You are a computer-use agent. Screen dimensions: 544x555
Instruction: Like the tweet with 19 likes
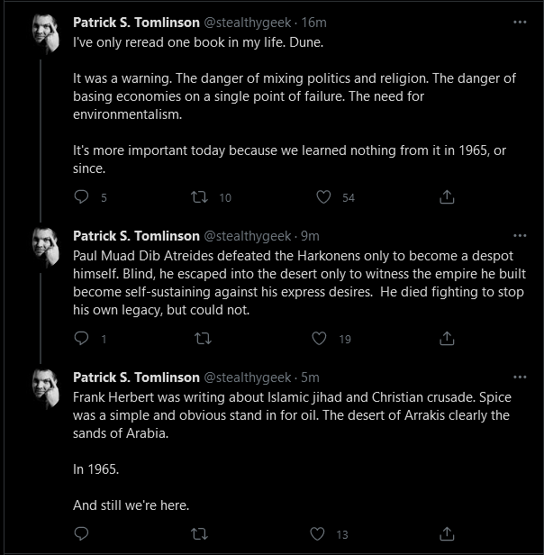point(319,339)
